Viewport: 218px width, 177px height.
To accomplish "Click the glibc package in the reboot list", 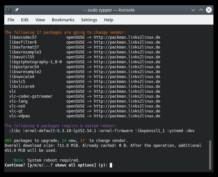I will pyautogui.click(x=15, y=131).
